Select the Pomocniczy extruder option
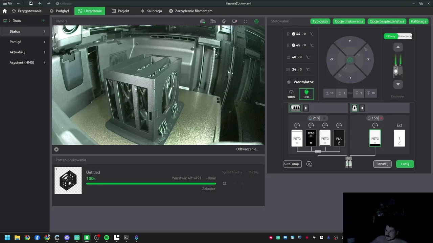 [405, 36]
